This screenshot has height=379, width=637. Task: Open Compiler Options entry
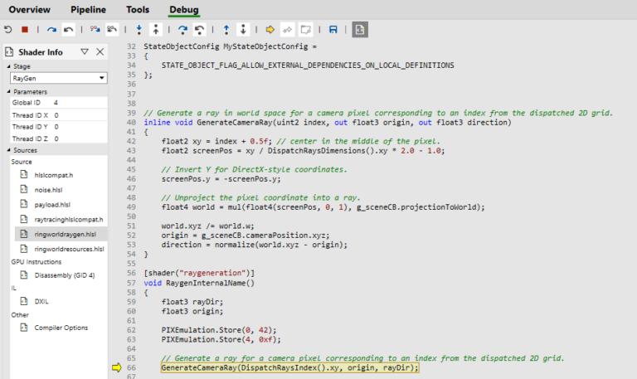tap(61, 328)
